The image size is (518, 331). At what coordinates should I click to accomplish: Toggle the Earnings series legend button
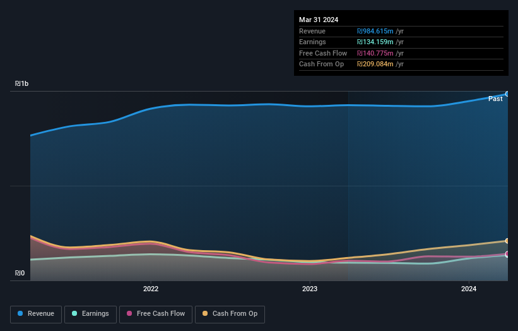tap(90, 314)
